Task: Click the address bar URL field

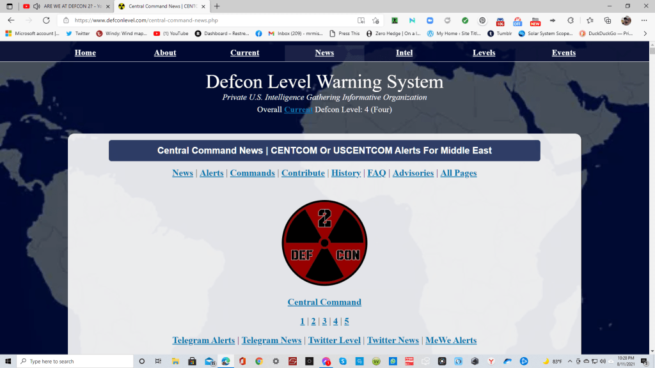Action: point(211,20)
